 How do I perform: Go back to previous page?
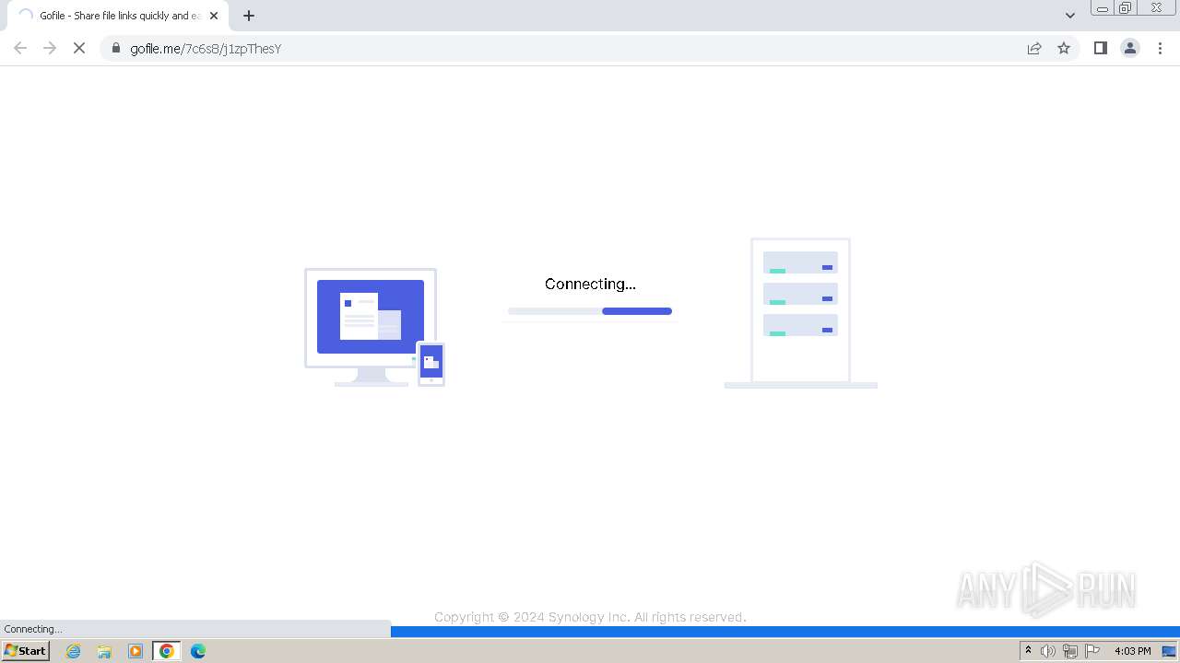[x=20, y=48]
